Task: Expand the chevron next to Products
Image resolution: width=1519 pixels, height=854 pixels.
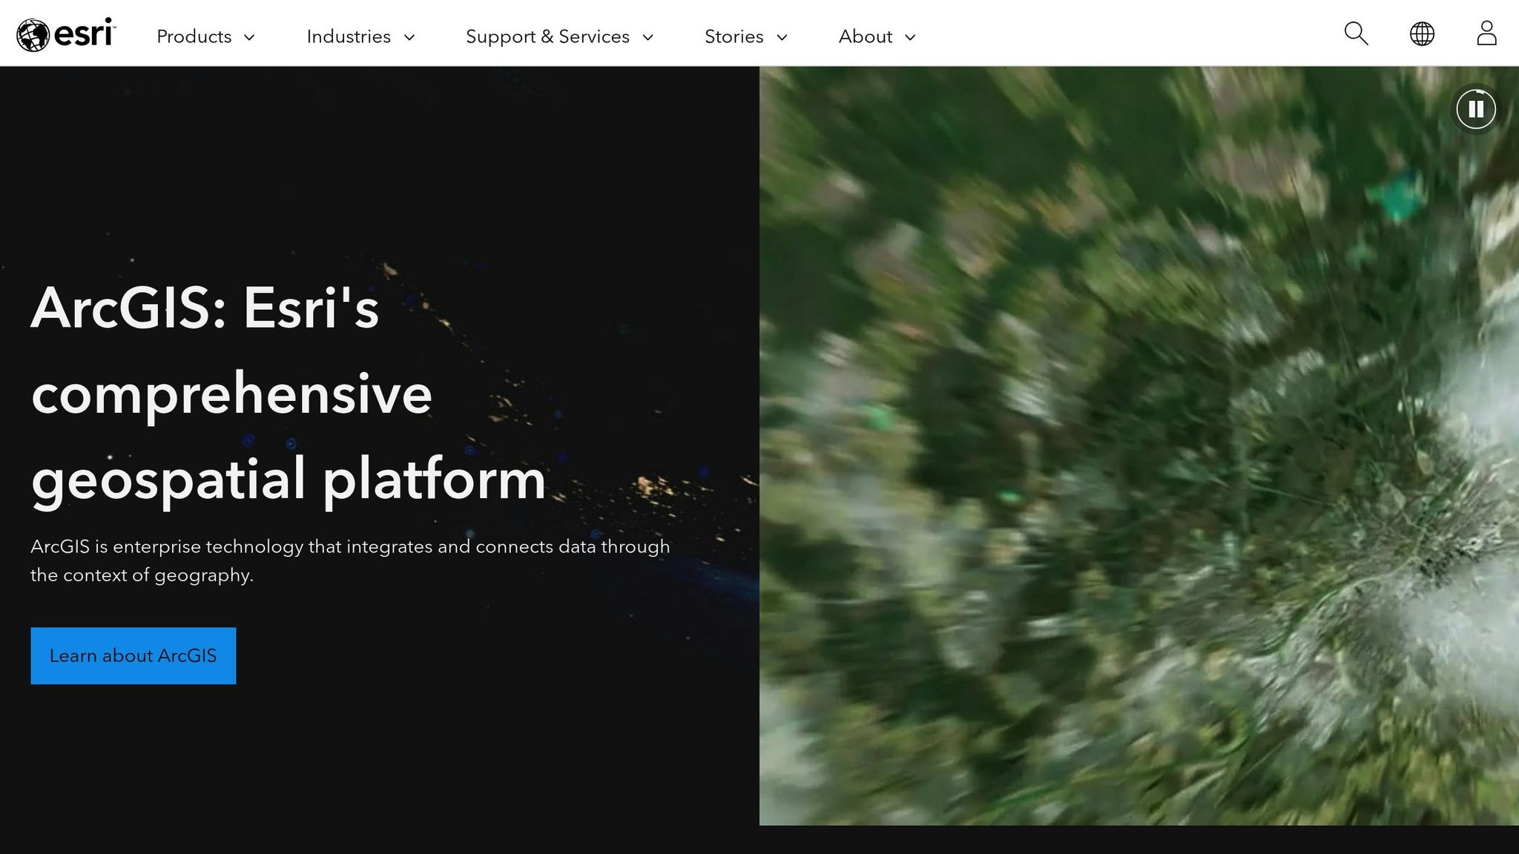Action: pos(250,38)
